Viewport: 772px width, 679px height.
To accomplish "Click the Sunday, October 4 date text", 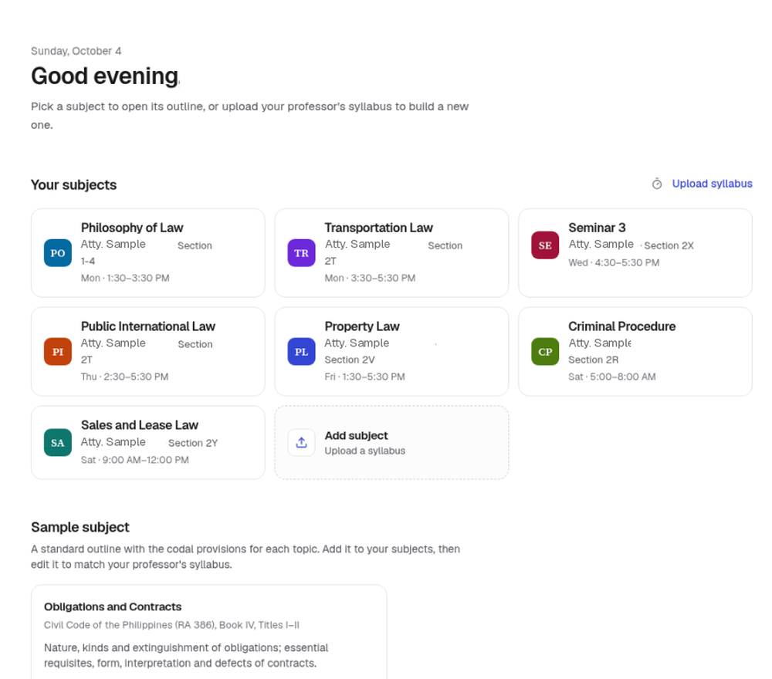I will [x=76, y=51].
